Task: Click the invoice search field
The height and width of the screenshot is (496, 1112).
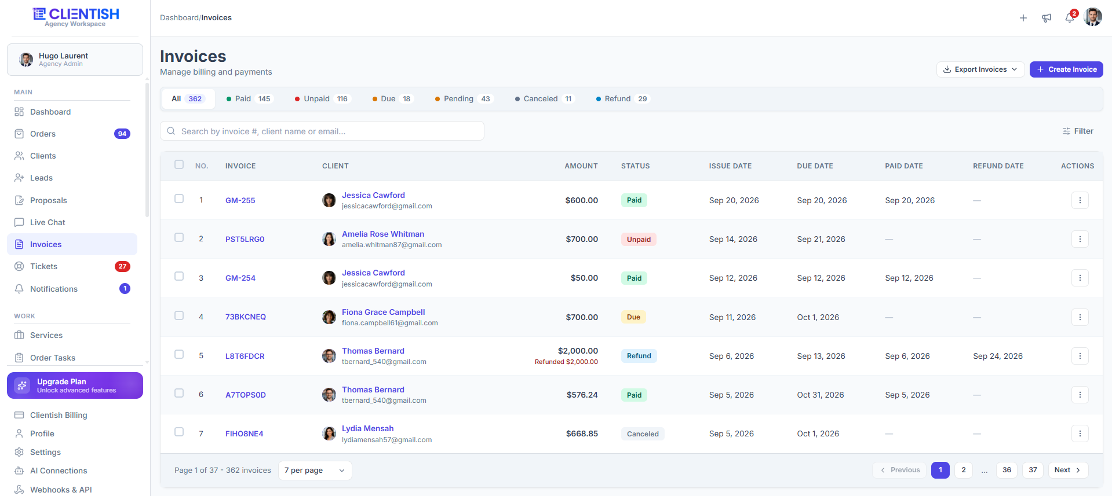Action: pyautogui.click(x=322, y=131)
